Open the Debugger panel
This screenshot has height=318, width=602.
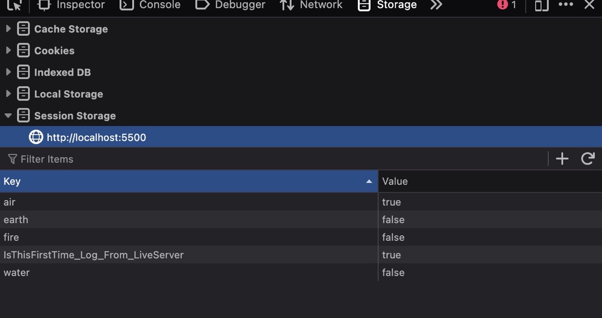tap(230, 5)
